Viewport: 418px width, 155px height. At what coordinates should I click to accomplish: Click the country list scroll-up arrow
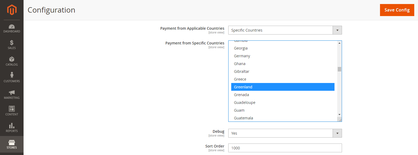pos(339,43)
